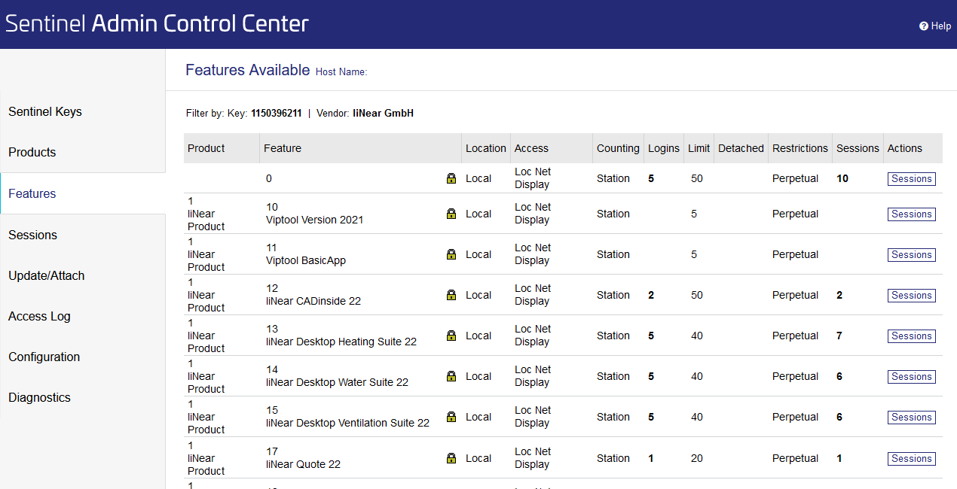
Task: Click the Help question mark icon
Action: tap(924, 26)
